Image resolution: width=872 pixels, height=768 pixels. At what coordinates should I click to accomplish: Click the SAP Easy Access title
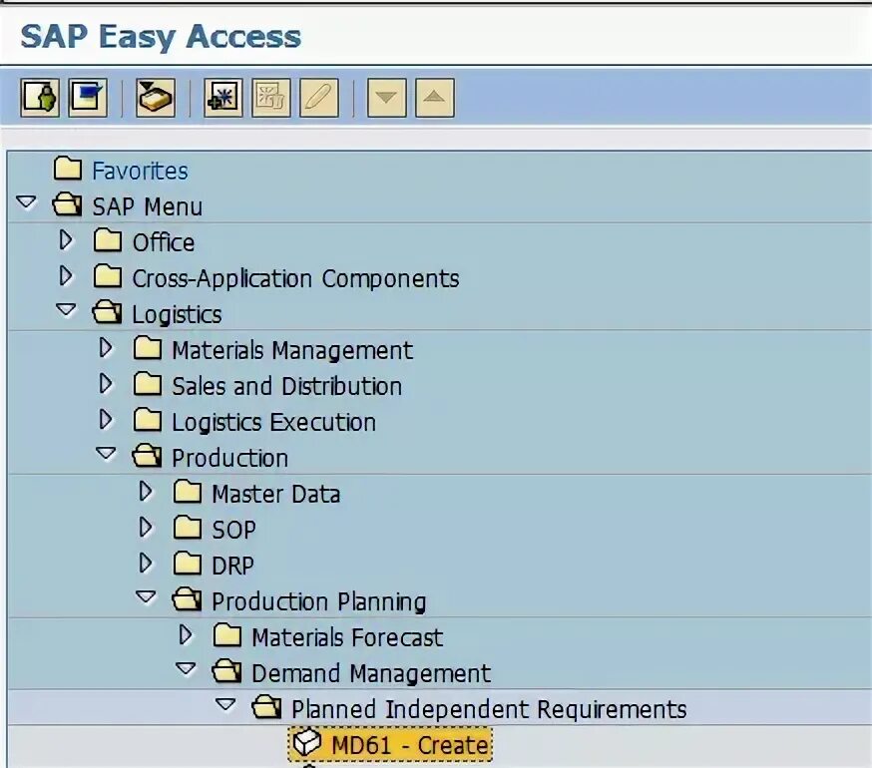(161, 37)
